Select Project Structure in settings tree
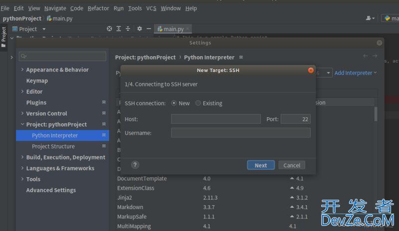Screen dimensions: 399x231 pos(53,147)
